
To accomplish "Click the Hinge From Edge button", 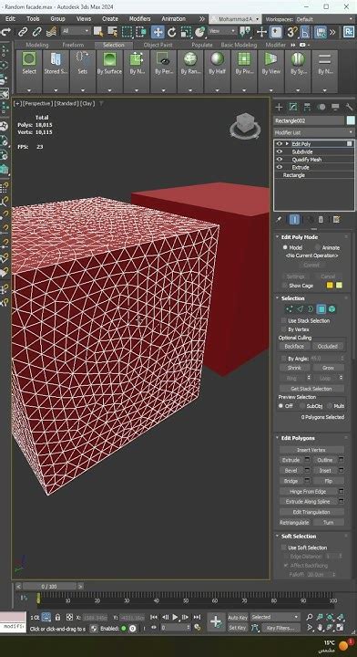I will point(308,491).
